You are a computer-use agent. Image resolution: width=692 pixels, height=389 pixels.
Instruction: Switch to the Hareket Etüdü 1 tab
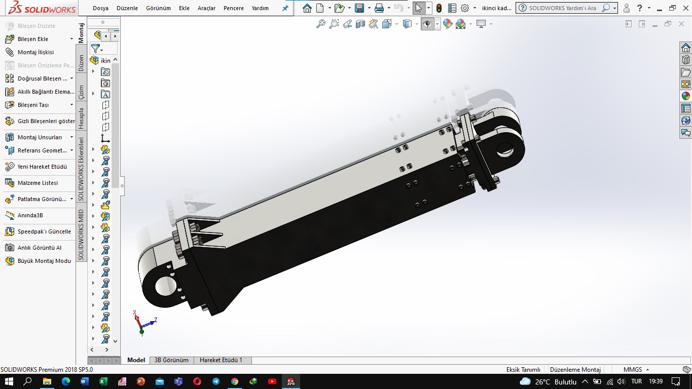tap(221, 360)
